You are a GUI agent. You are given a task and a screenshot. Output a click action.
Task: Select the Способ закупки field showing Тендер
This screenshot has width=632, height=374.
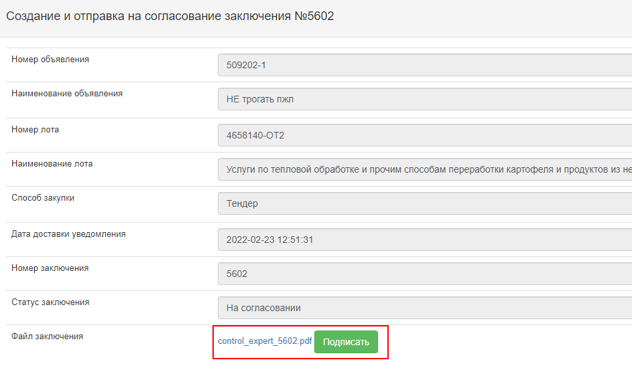[425, 203]
